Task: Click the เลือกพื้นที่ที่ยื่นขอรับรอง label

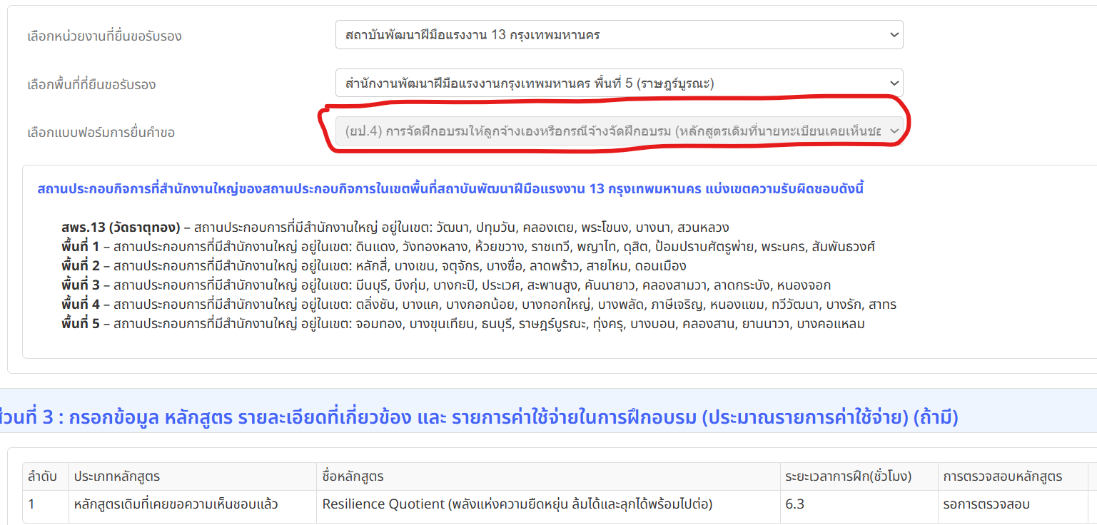Action: click(91, 84)
